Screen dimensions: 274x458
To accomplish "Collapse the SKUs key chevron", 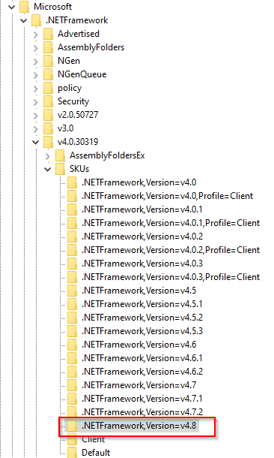I will click(47, 169).
